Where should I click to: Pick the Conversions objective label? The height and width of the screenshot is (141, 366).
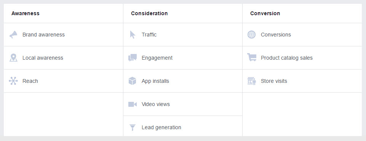[x=276, y=35]
